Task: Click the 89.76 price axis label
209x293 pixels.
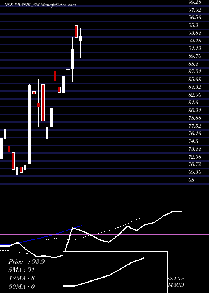Action: coord(195,56)
